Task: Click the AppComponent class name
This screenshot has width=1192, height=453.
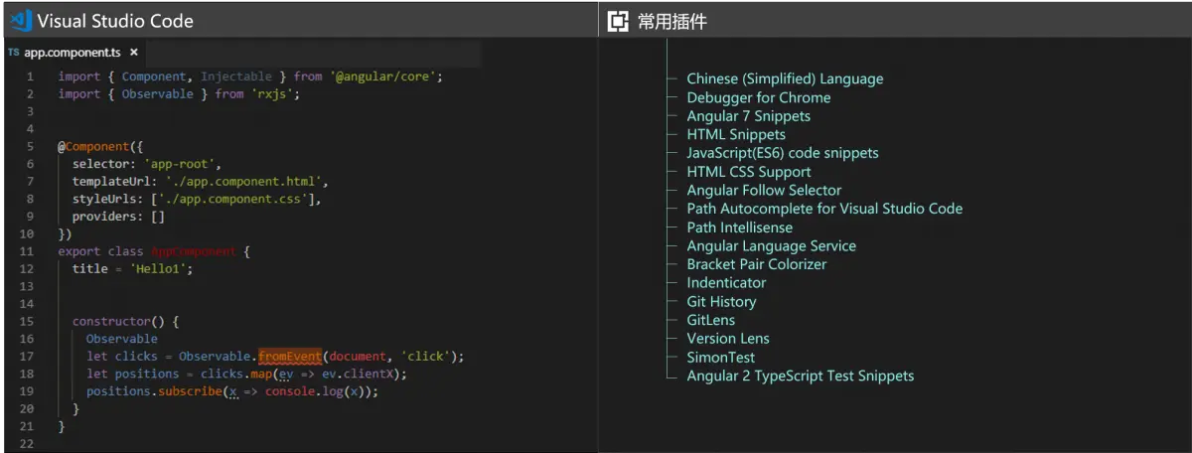Action: pyautogui.click(x=193, y=251)
